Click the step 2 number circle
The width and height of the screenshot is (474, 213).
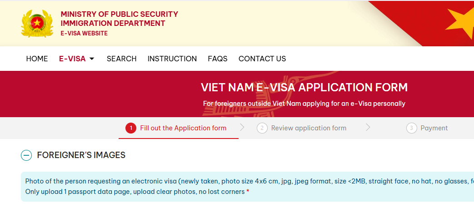(x=262, y=128)
